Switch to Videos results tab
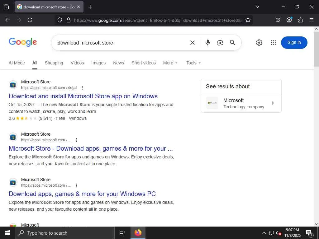The width and height of the screenshot is (319, 239). pyautogui.click(x=77, y=63)
